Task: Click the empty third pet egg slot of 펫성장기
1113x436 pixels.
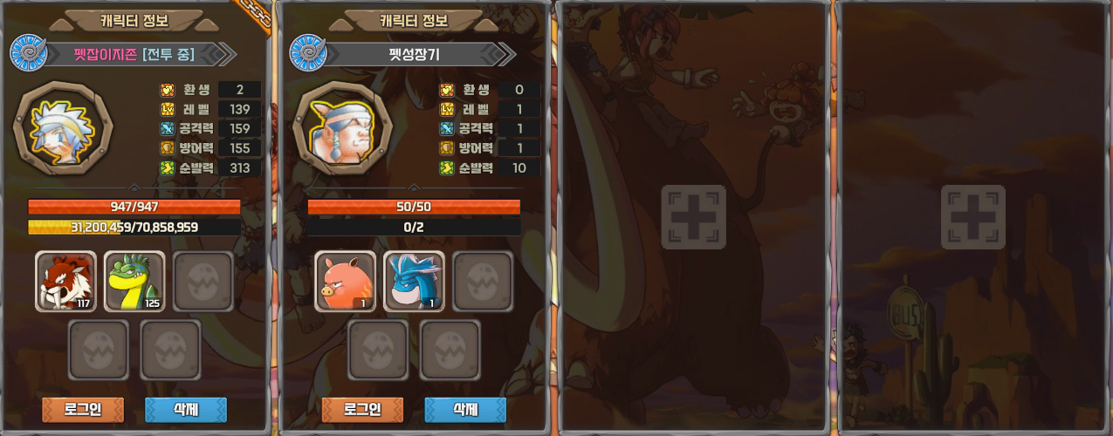Action: tap(483, 282)
